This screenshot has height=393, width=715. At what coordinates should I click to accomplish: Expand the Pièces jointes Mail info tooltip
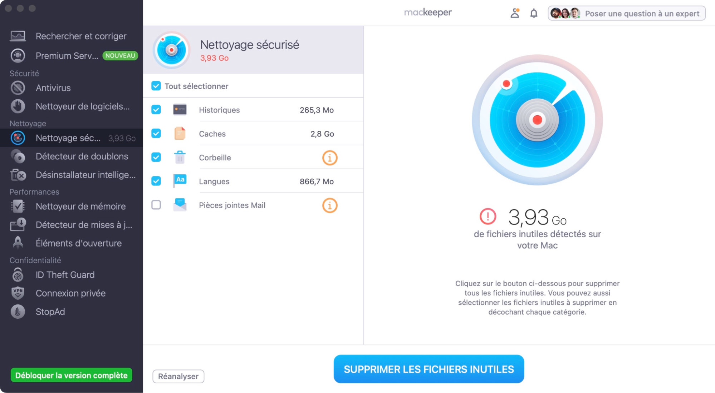click(x=330, y=205)
